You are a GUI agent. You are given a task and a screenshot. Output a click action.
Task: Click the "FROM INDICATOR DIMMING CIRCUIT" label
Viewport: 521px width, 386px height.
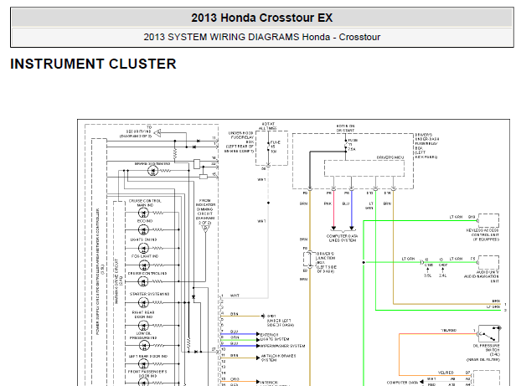[x=205, y=208]
